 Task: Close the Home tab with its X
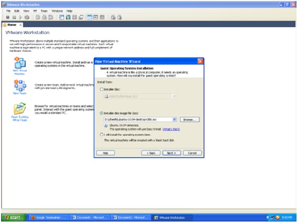pyautogui.click(x=21, y=25)
